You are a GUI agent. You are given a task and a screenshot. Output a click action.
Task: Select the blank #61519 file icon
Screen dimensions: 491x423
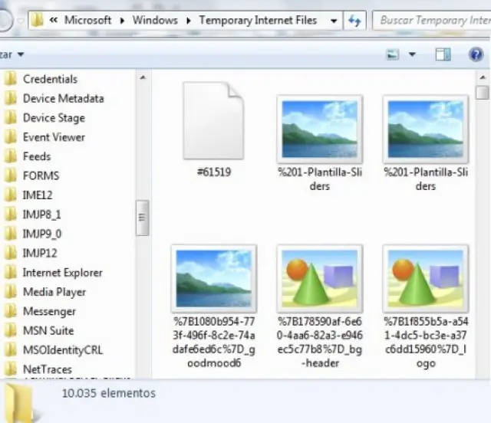tap(213, 121)
